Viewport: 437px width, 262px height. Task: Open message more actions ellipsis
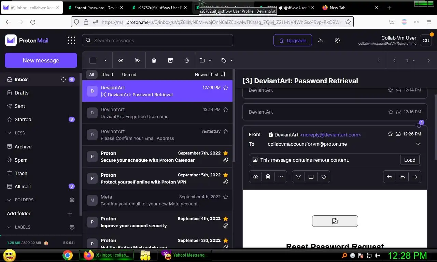(281, 177)
